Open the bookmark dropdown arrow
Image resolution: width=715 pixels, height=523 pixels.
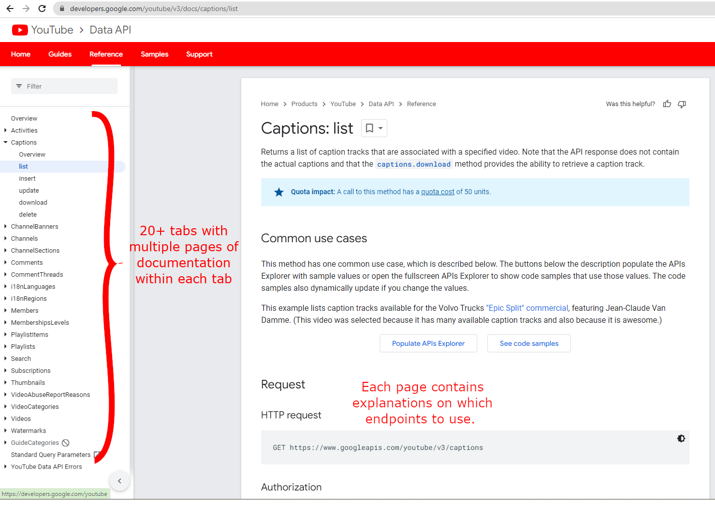379,128
